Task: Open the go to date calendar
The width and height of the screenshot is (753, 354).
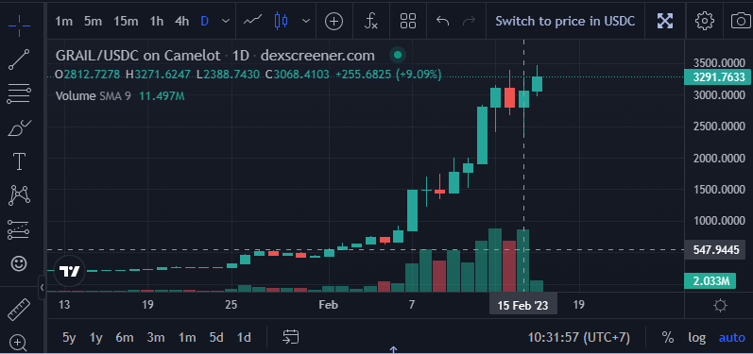Action: click(291, 337)
